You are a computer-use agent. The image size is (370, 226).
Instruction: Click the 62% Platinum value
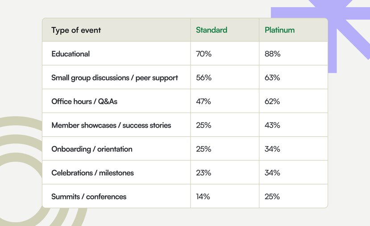(272, 101)
